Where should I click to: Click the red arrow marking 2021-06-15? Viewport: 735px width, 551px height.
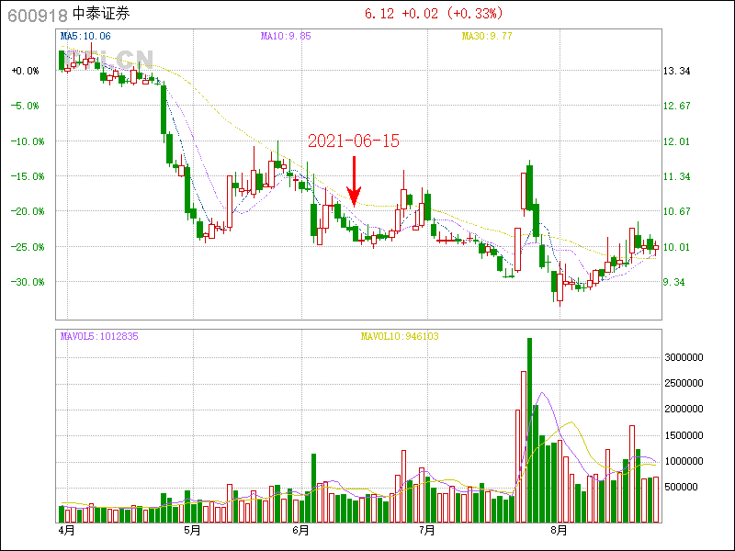[353, 181]
